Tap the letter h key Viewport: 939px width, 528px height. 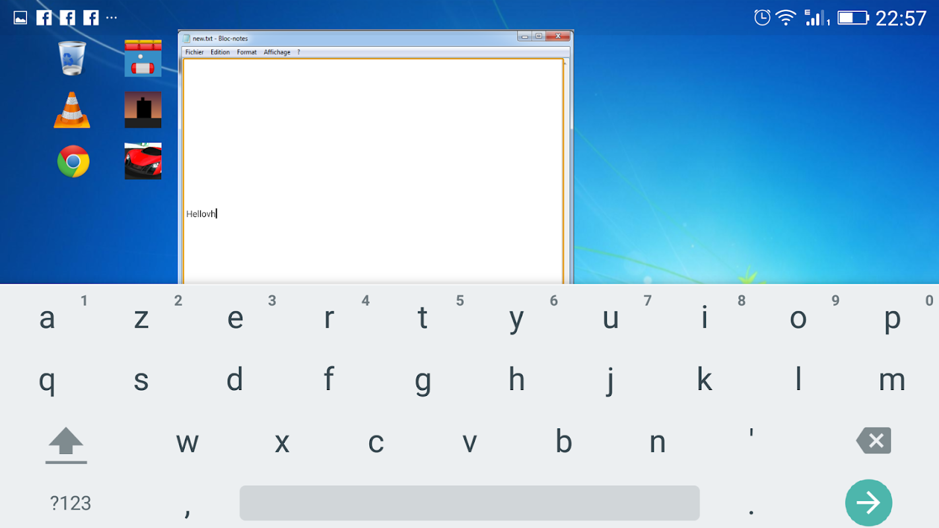[x=516, y=380]
